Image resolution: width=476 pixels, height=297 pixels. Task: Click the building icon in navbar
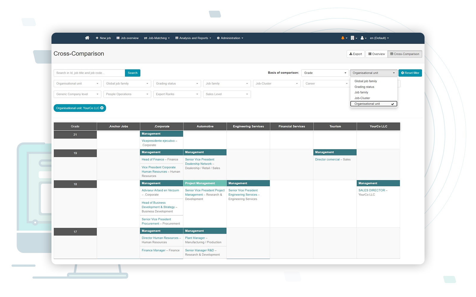point(353,38)
